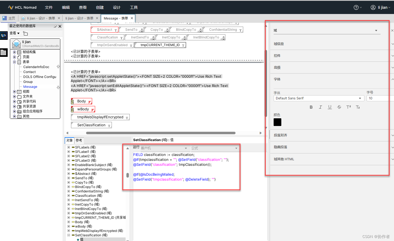The image size is (394, 241).
Task: Select the Body rich text field
Action: click(81, 101)
